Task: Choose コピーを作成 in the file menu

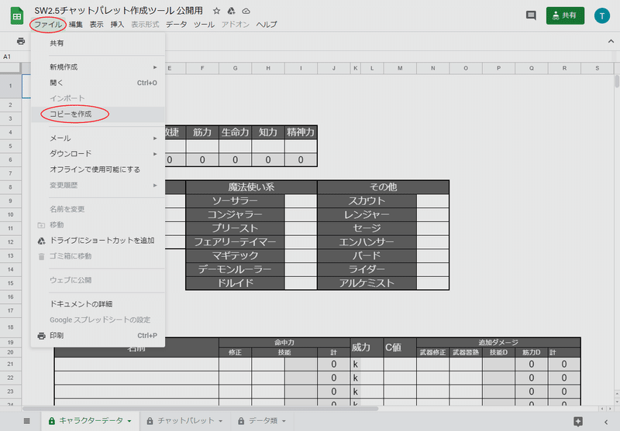Action: click(x=98, y=114)
